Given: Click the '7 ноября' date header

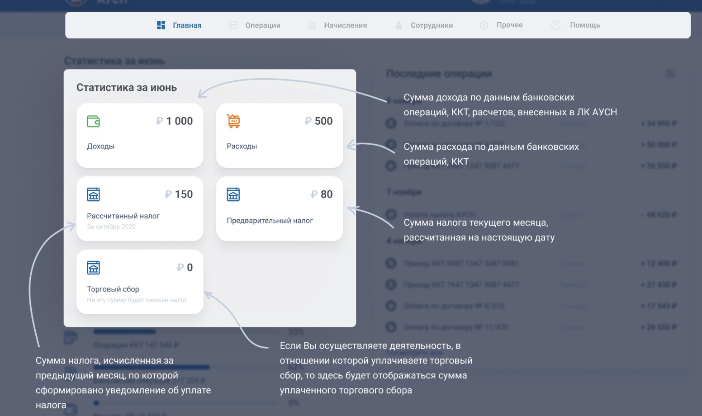Looking at the screenshot, I should point(404,192).
